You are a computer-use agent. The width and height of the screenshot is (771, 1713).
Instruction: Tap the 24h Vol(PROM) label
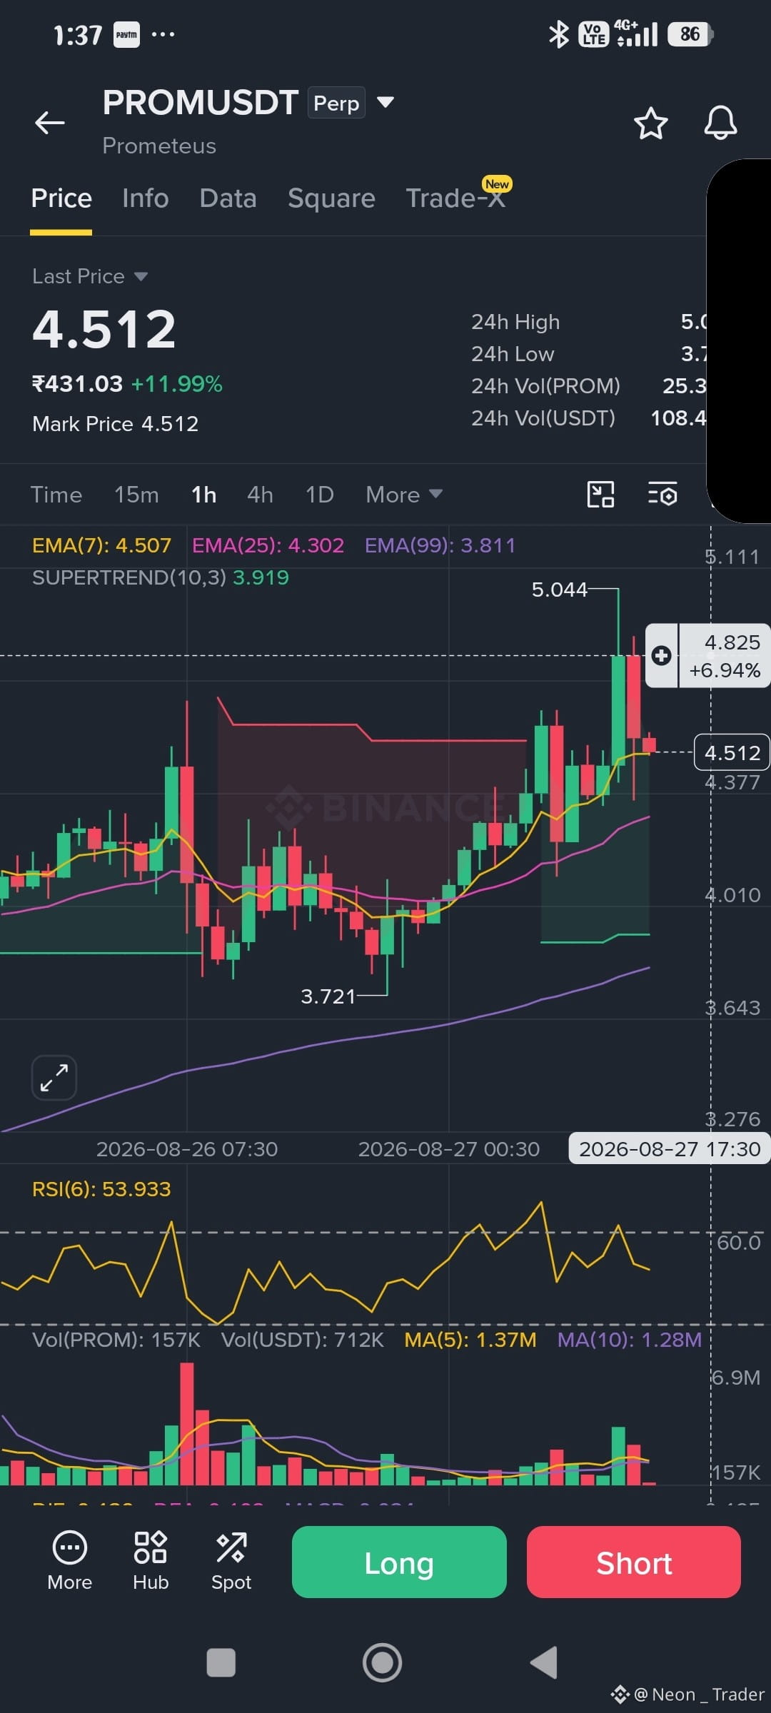click(545, 386)
